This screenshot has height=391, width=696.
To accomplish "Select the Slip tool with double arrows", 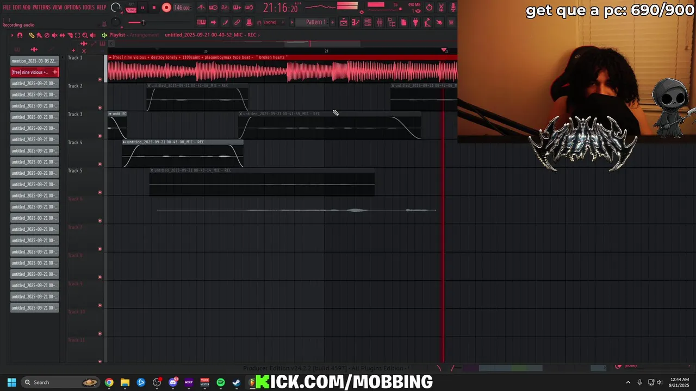I will [x=62, y=35].
